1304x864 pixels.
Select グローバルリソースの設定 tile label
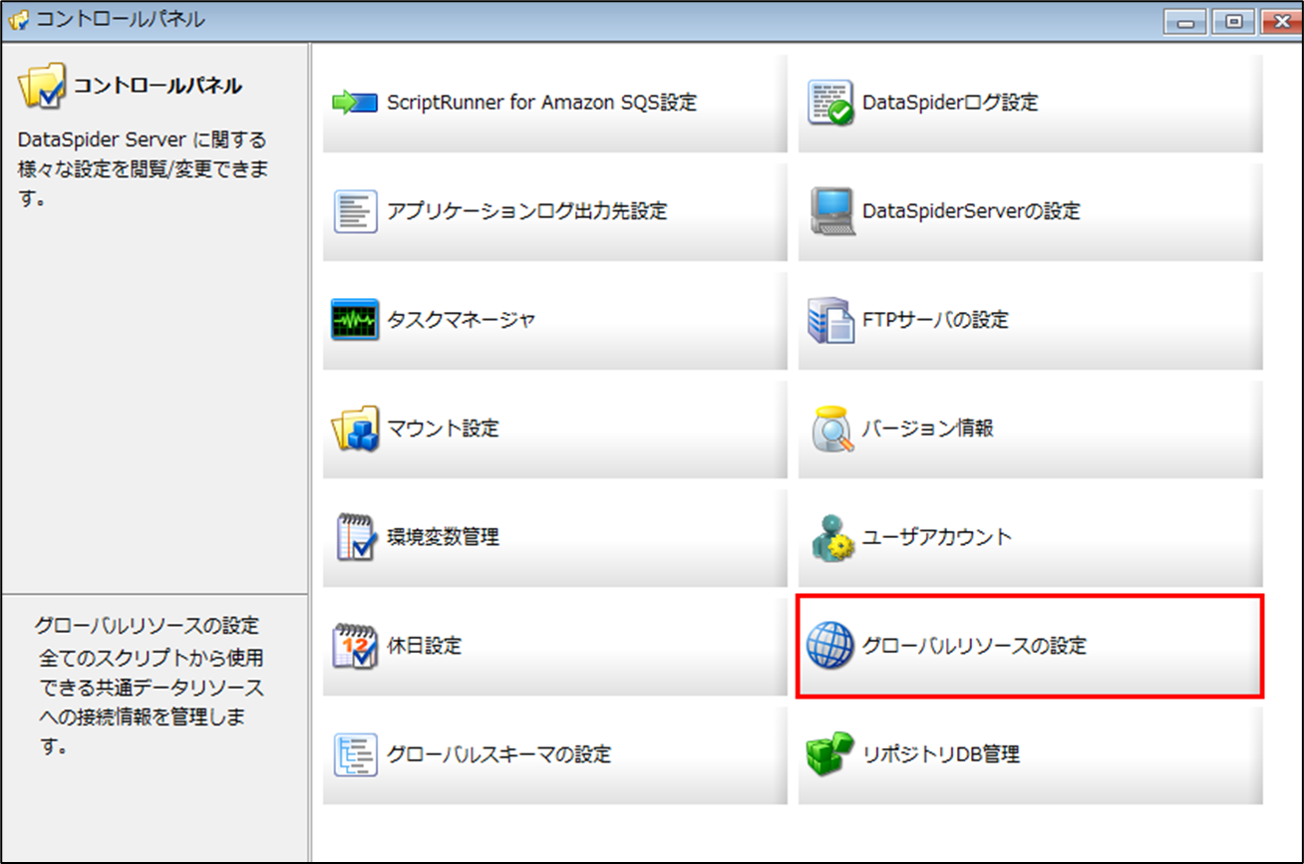point(974,646)
